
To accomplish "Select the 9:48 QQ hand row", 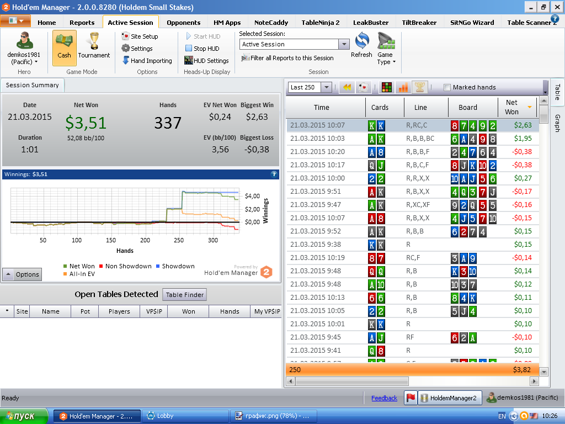I will pos(413,271).
